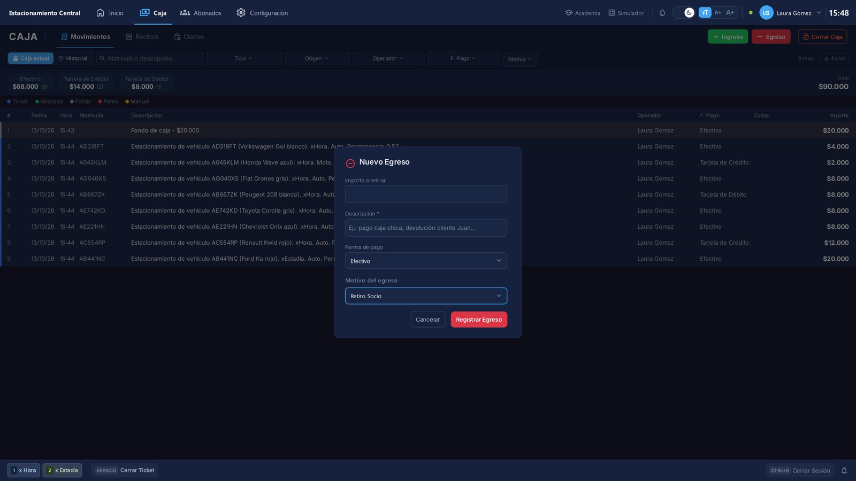The height and width of the screenshot is (481, 856).
Task: Open the Motivo filter dropdown
Action: coord(520,59)
